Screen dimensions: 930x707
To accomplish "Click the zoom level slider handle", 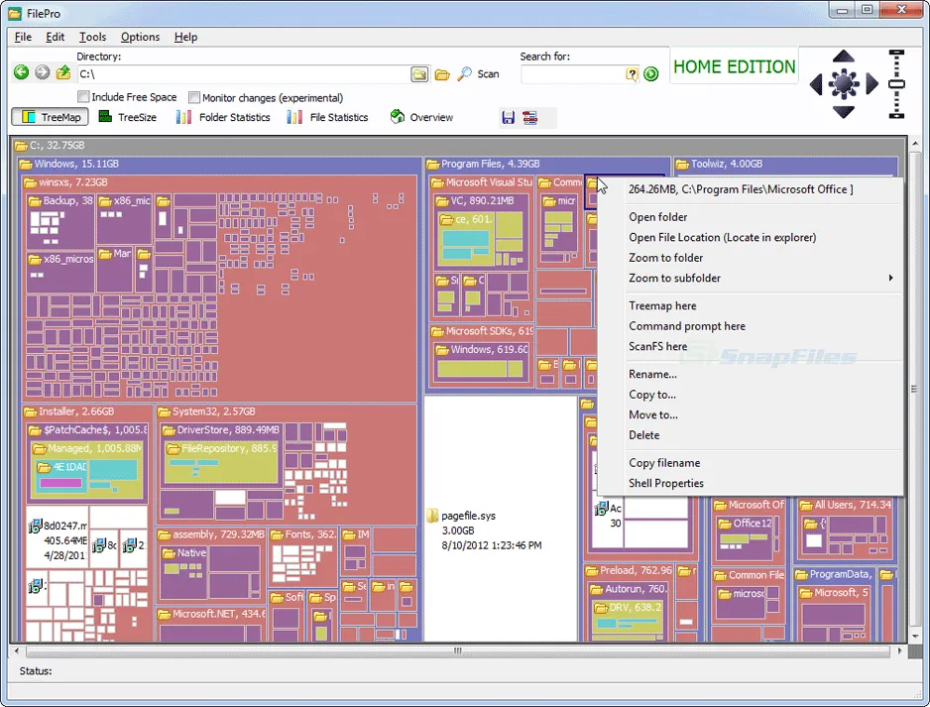I will [896, 85].
